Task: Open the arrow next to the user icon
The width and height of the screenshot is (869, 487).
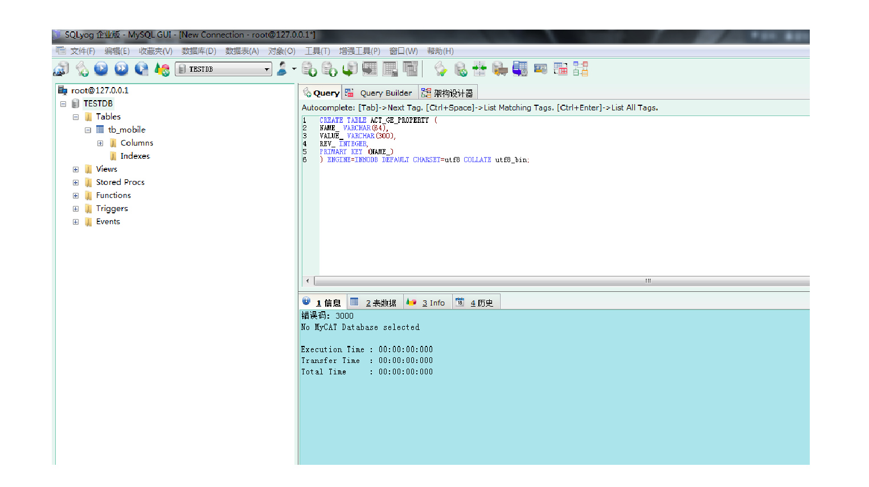Action: pyautogui.click(x=294, y=69)
